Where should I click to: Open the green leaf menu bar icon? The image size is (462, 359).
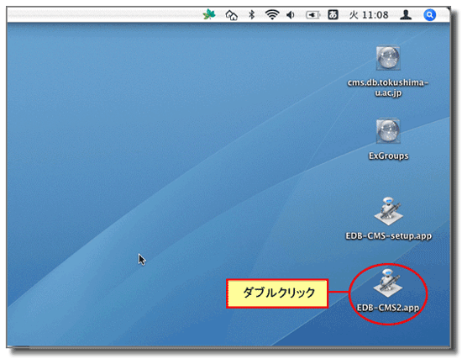(209, 14)
